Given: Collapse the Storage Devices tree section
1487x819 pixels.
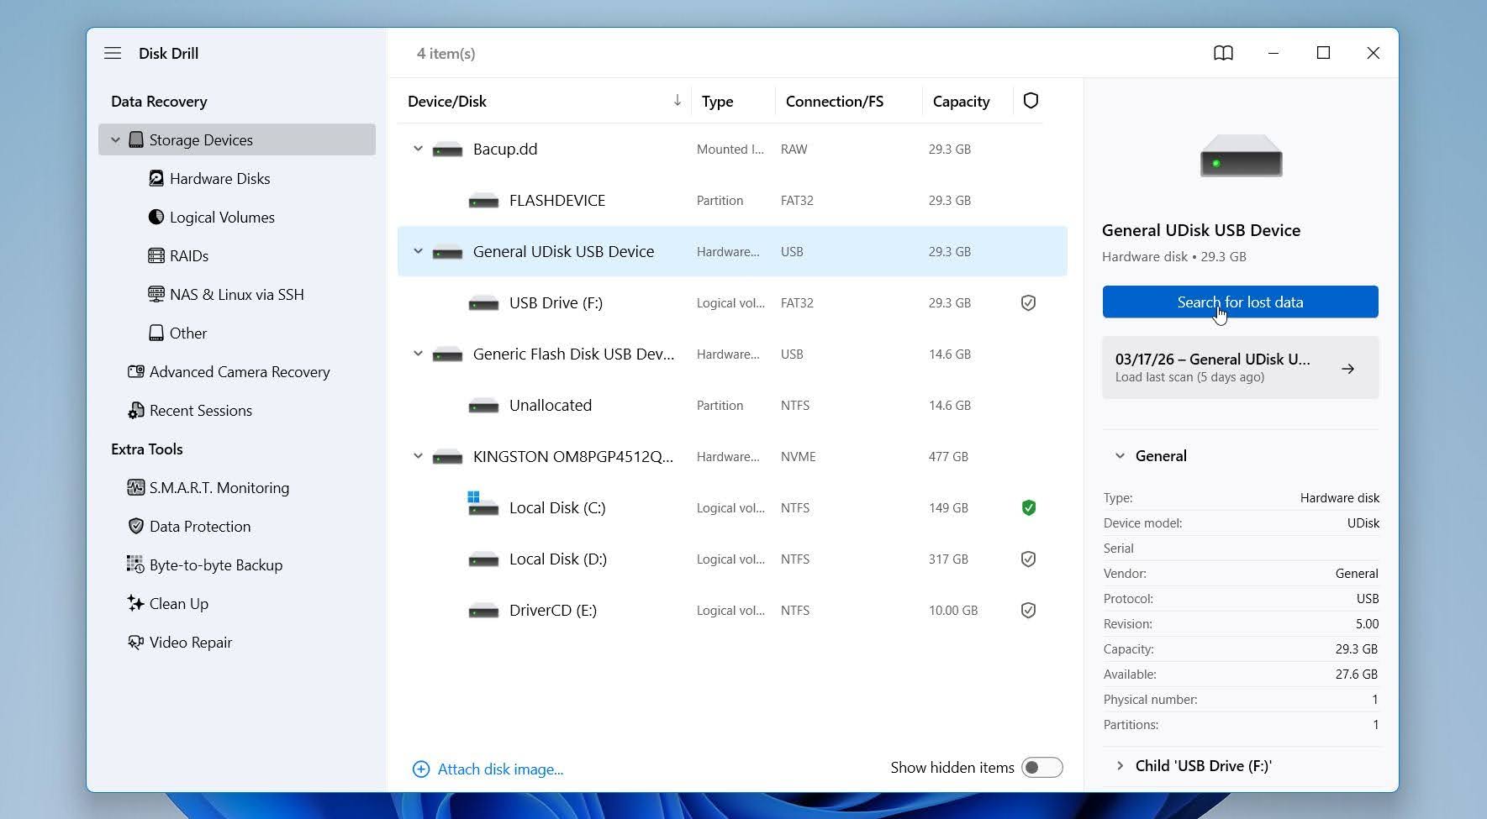Looking at the screenshot, I should [x=116, y=140].
